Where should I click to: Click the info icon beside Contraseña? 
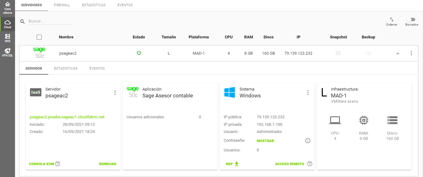click(x=307, y=141)
